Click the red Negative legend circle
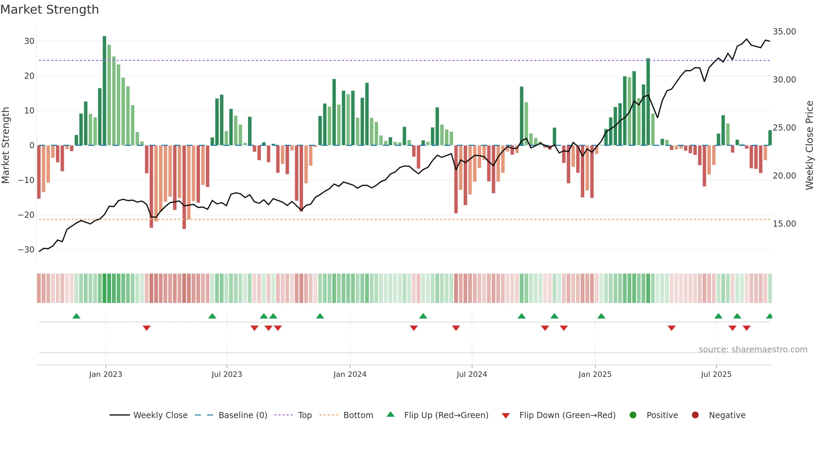 click(x=695, y=415)
